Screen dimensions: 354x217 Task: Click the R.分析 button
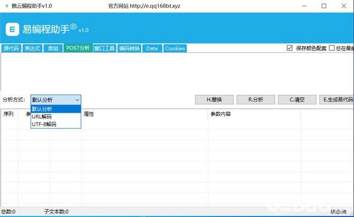point(255,99)
